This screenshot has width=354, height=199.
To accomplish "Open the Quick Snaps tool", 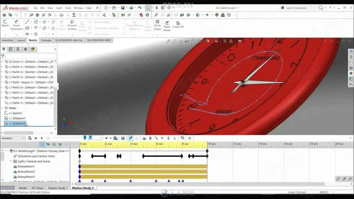I will [158, 25].
